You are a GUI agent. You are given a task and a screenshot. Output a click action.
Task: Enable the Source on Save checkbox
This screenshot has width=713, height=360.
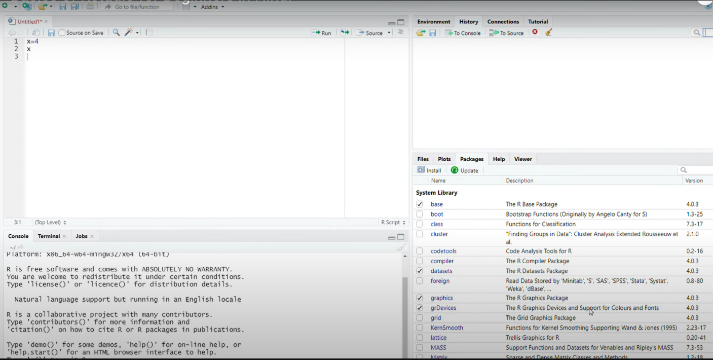tap(62, 32)
